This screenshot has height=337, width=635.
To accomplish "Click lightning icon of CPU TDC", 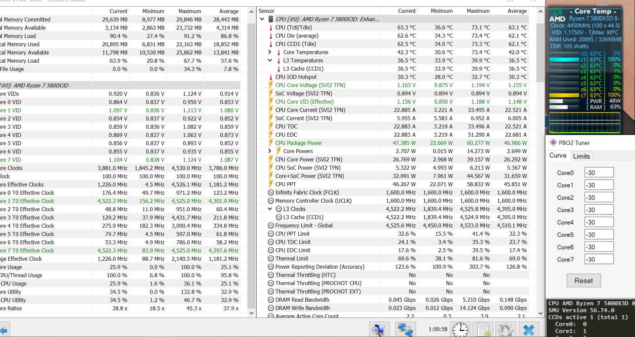I will point(271,126).
